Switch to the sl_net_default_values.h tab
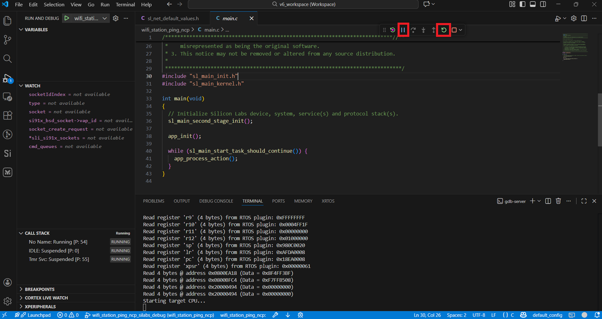This screenshot has height=319, width=602. pos(173,18)
